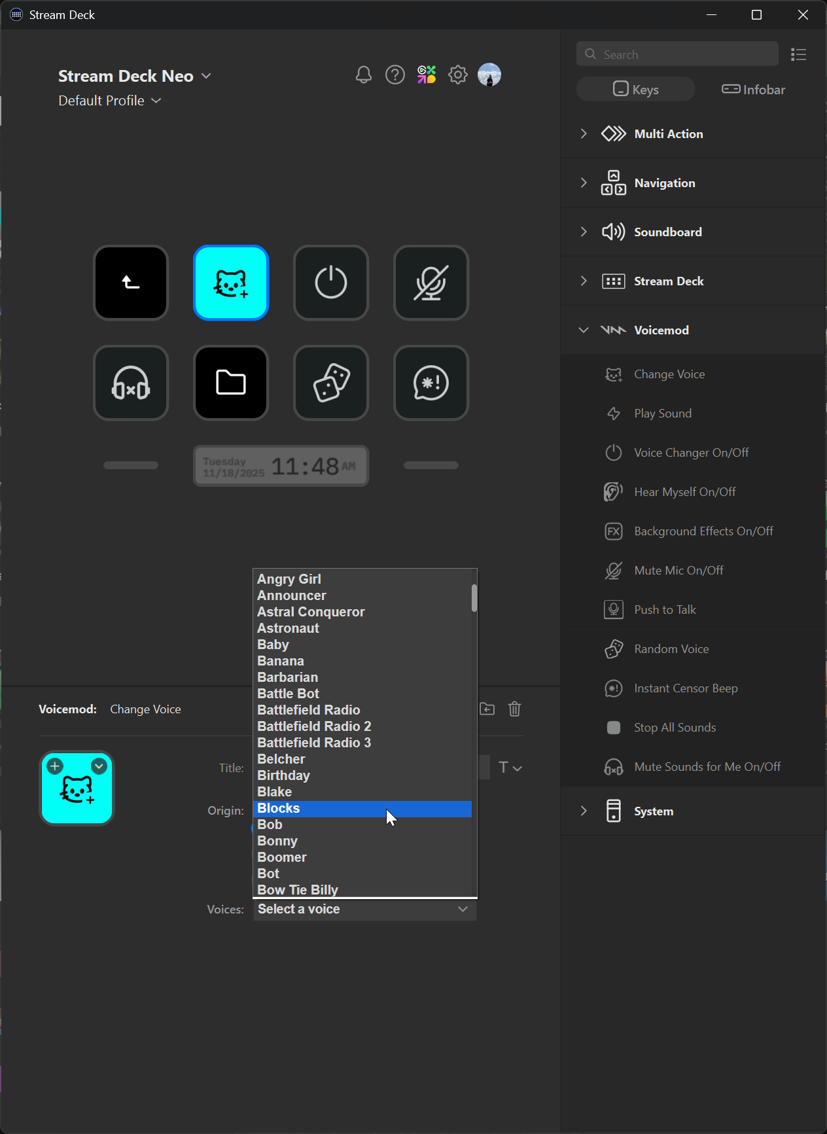
Task: Open the help question mark icon
Action: point(395,75)
